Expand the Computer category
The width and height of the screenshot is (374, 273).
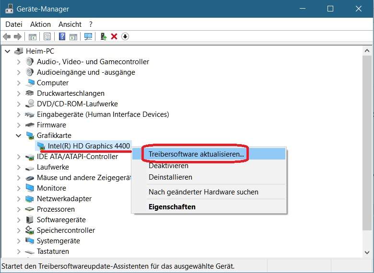(x=19, y=83)
